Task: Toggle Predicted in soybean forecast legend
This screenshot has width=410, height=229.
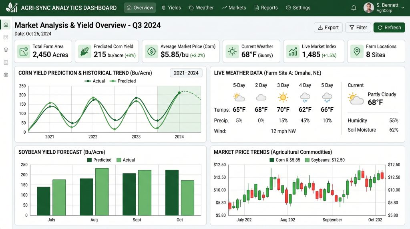Action: click(99, 160)
